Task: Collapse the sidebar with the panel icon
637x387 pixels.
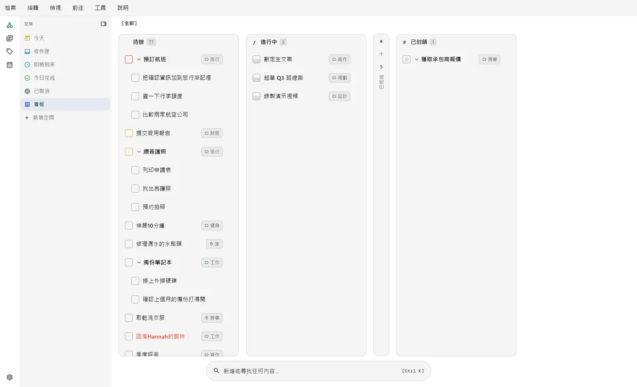Action: point(104,24)
